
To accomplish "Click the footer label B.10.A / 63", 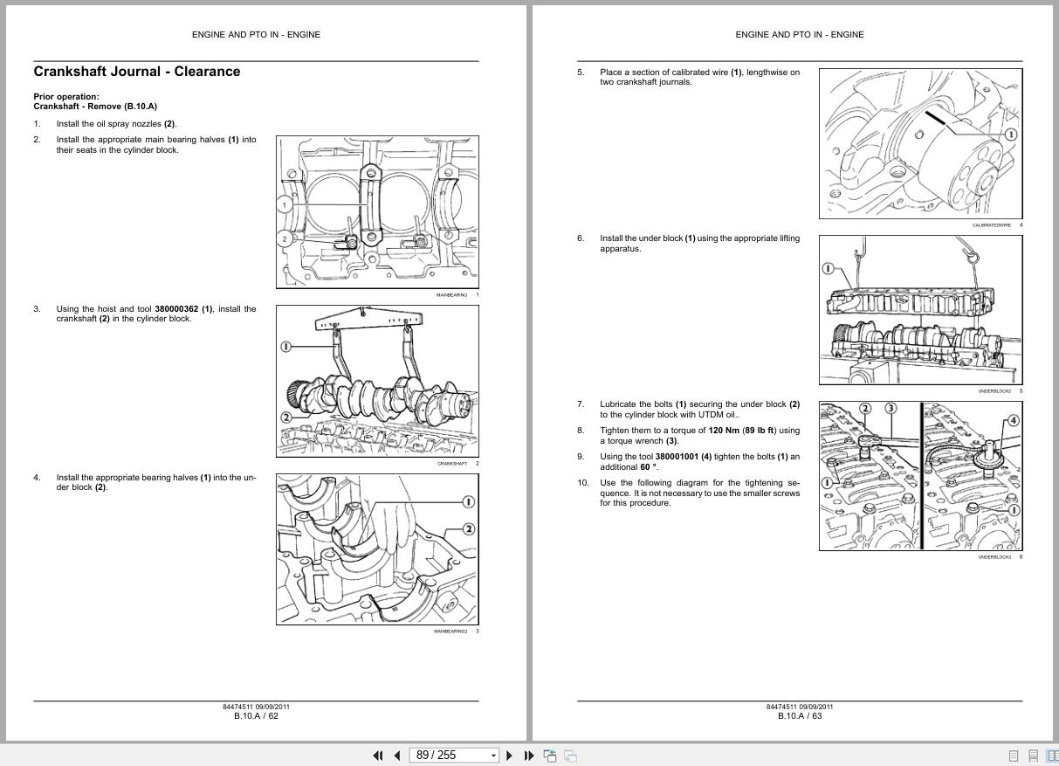I will click(799, 714).
